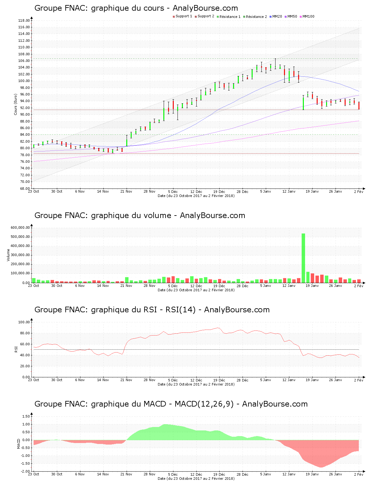
Task: Click the 300,000.00 volume axis tick
Action: (x=20, y=255)
